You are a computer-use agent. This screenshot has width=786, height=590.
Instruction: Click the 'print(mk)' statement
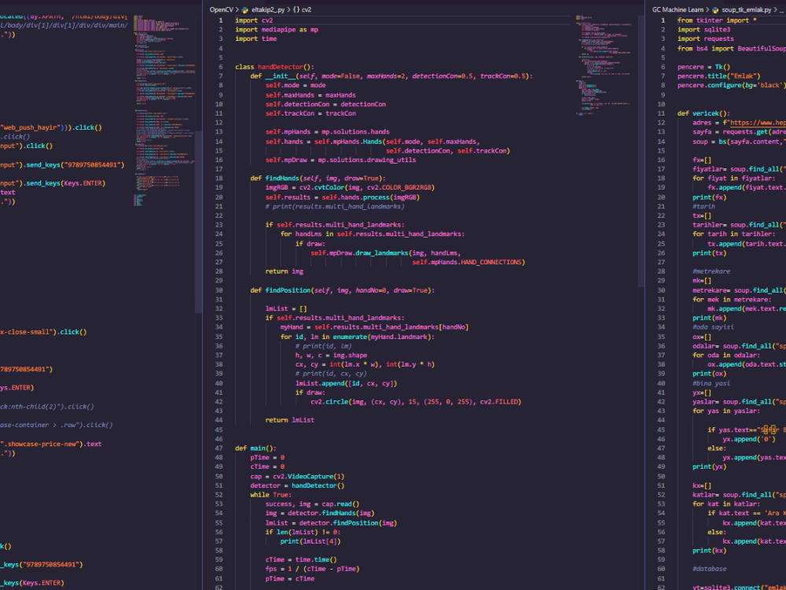click(x=709, y=318)
